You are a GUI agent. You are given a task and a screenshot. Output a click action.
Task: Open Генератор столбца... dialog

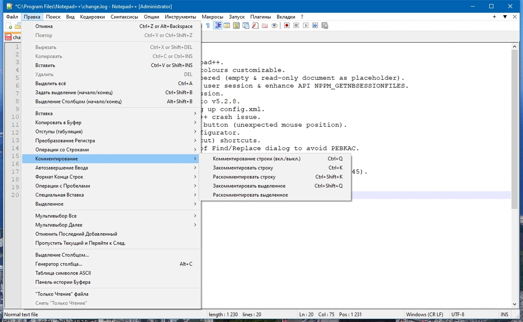pyautogui.click(x=112, y=264)
